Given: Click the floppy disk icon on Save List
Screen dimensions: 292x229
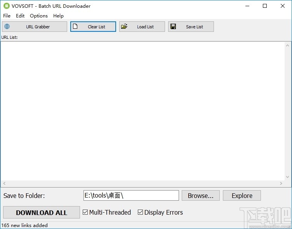Looking at the screenshot, I should point(173,26).
